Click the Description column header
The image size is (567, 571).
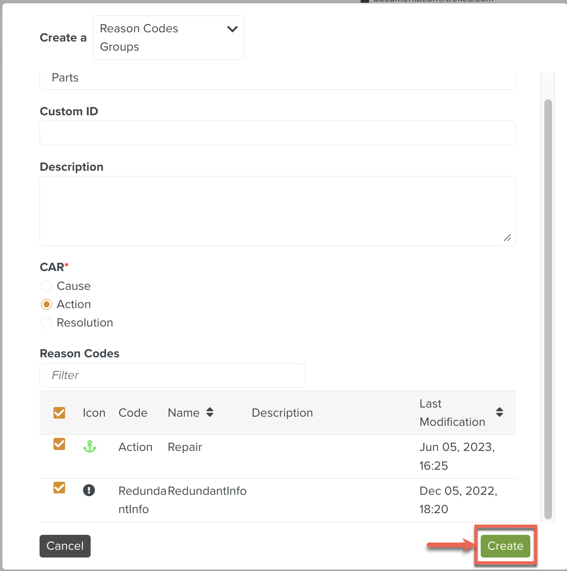pyautogui.click(x=282, y=413)
